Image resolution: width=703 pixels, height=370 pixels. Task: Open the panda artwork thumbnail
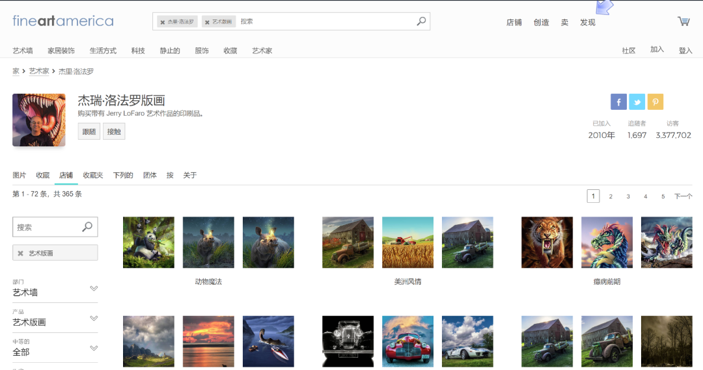149,243
